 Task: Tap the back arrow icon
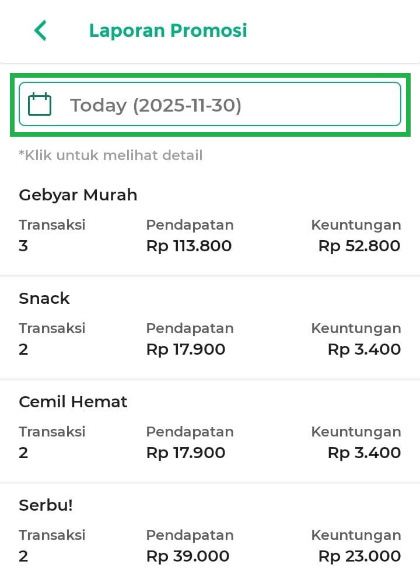[x=40, y=30]
